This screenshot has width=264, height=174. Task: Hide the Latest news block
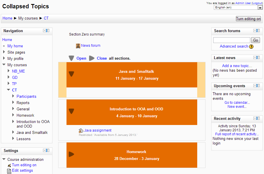(255, 57)
